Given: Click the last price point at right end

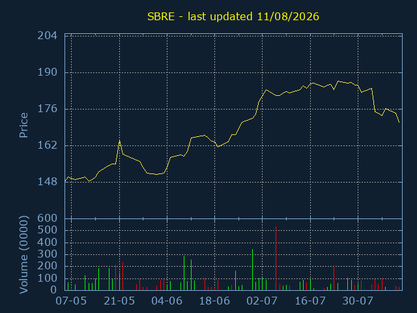Looking at the screenshot, I should 399,122.
